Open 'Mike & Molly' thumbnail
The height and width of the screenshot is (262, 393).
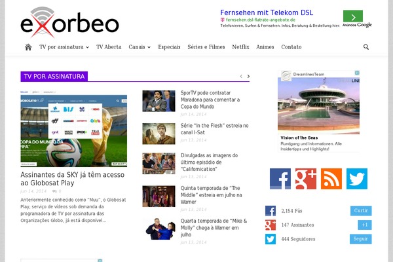(159, 229)
